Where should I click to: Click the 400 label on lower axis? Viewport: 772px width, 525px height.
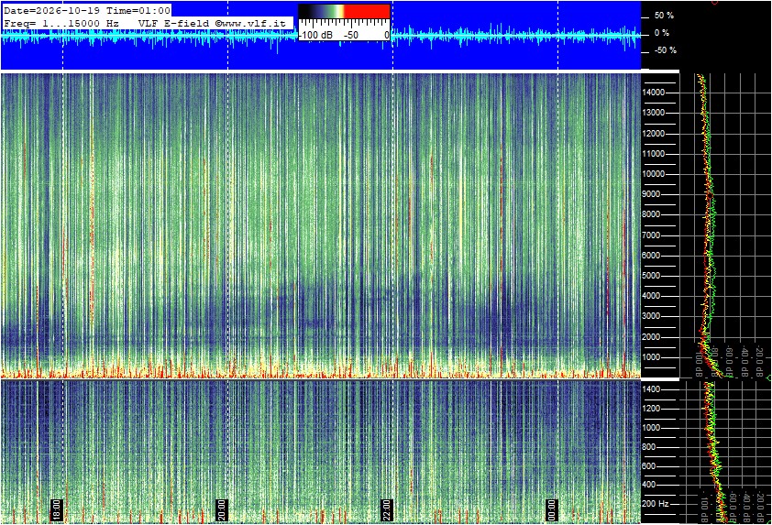648,485
